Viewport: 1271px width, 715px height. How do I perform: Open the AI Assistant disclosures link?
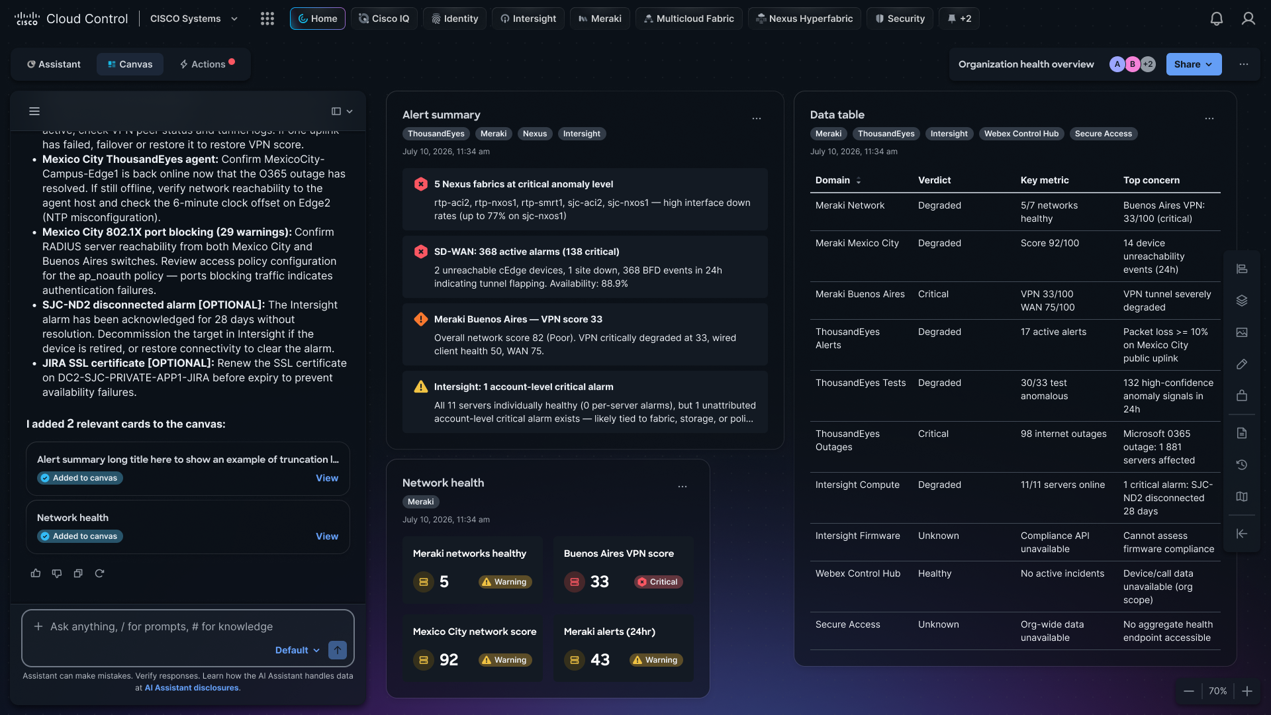(192, 688)
